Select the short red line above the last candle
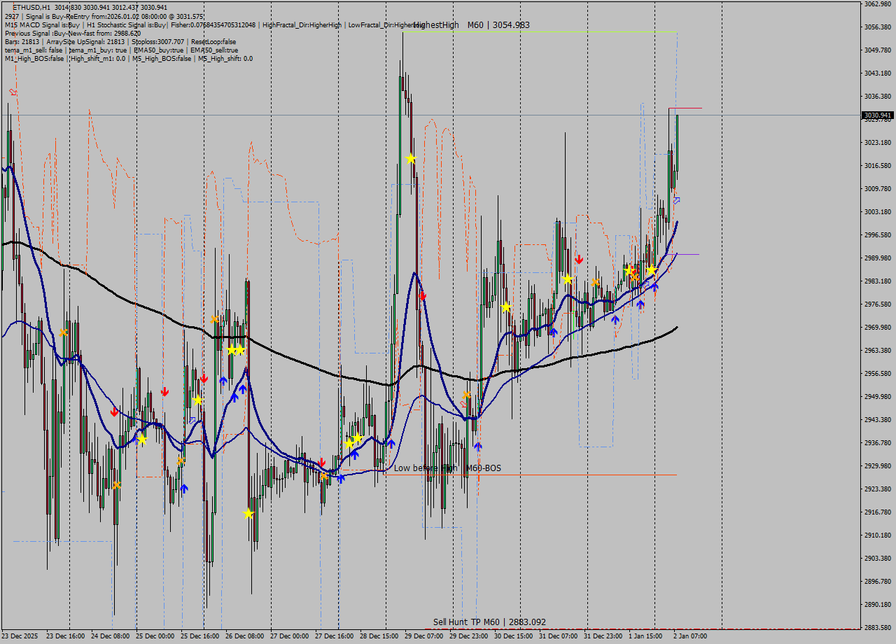 [x=685, y=108]
